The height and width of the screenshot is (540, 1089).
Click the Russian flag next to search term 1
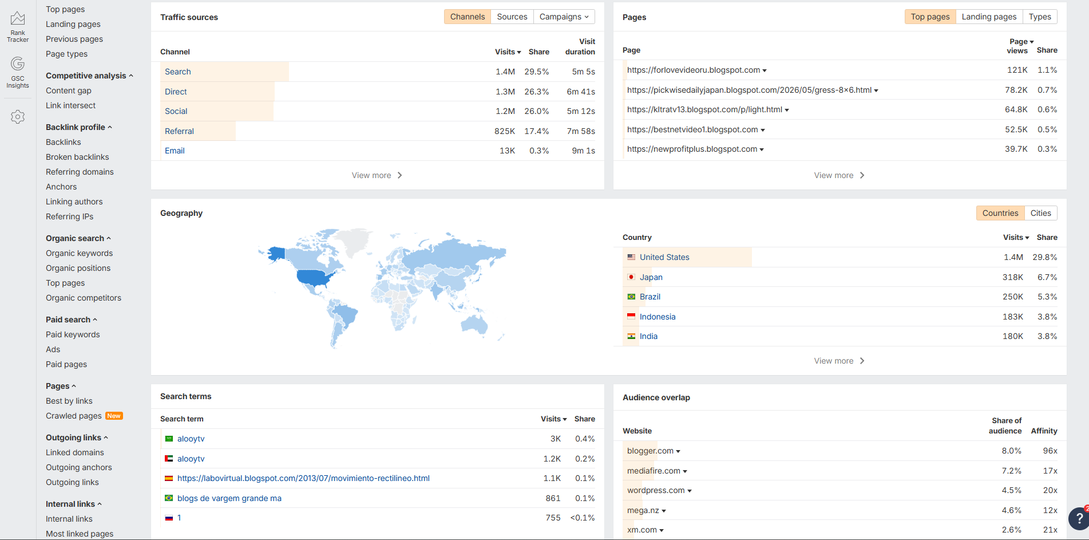click(169, 518)
